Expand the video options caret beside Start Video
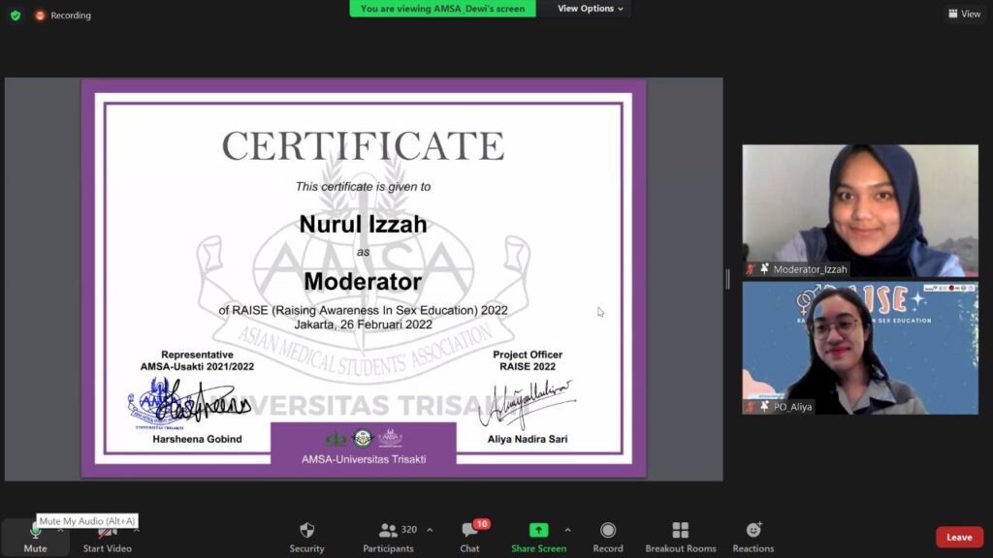Viewport: 993px width, 558px height. pos(136,530)
